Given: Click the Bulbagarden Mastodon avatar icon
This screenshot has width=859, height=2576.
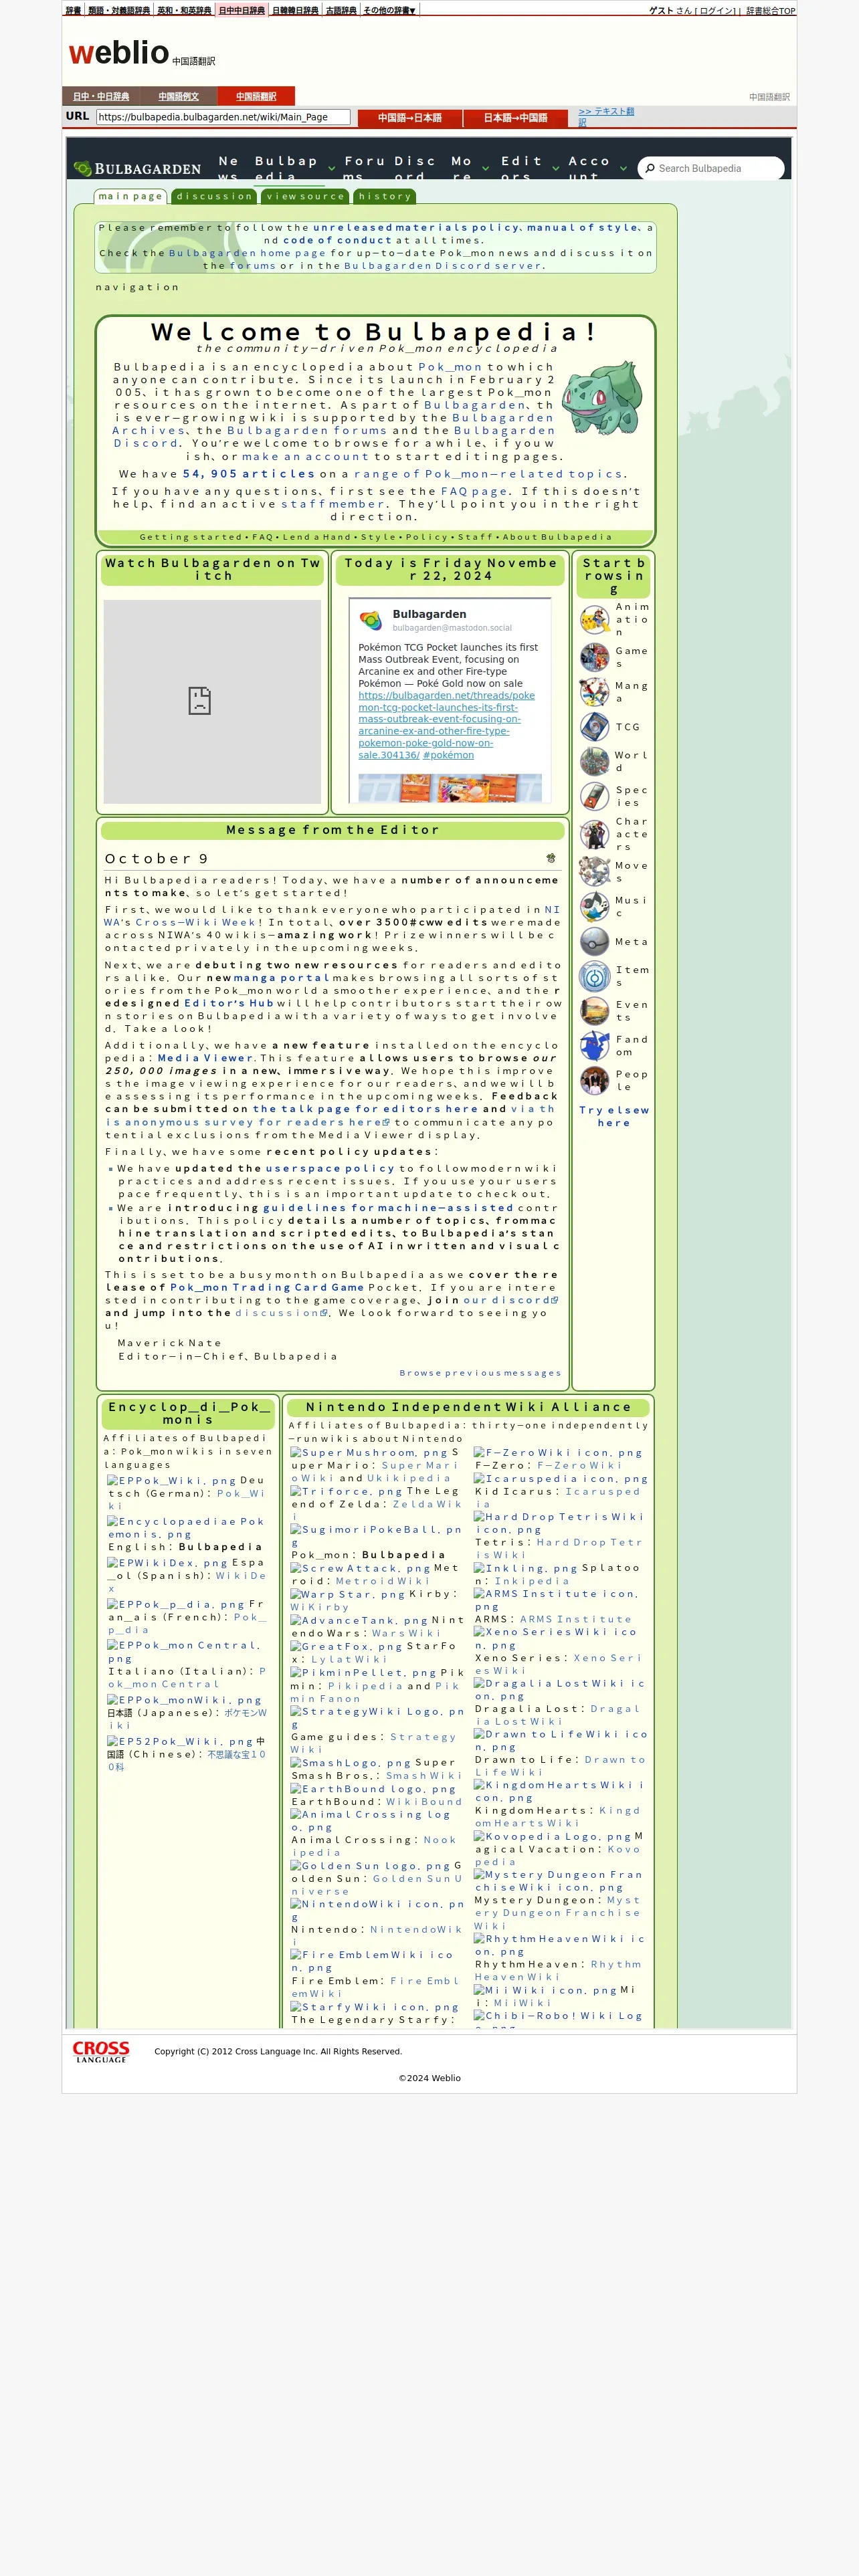Looking at the screenshot, I should click(371, 621).
